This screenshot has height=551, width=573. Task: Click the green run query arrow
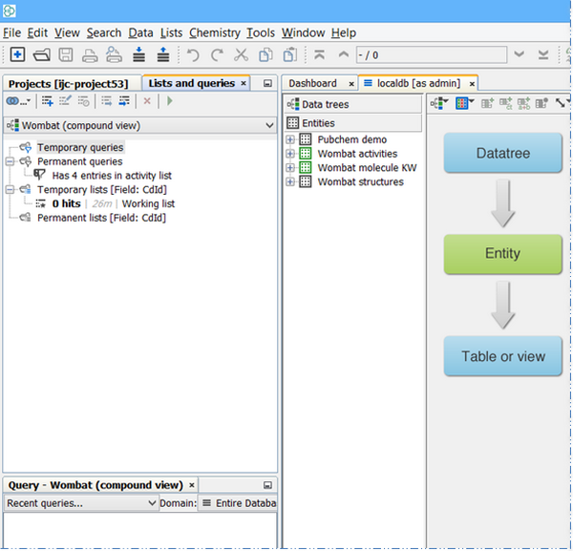(170, 101)
